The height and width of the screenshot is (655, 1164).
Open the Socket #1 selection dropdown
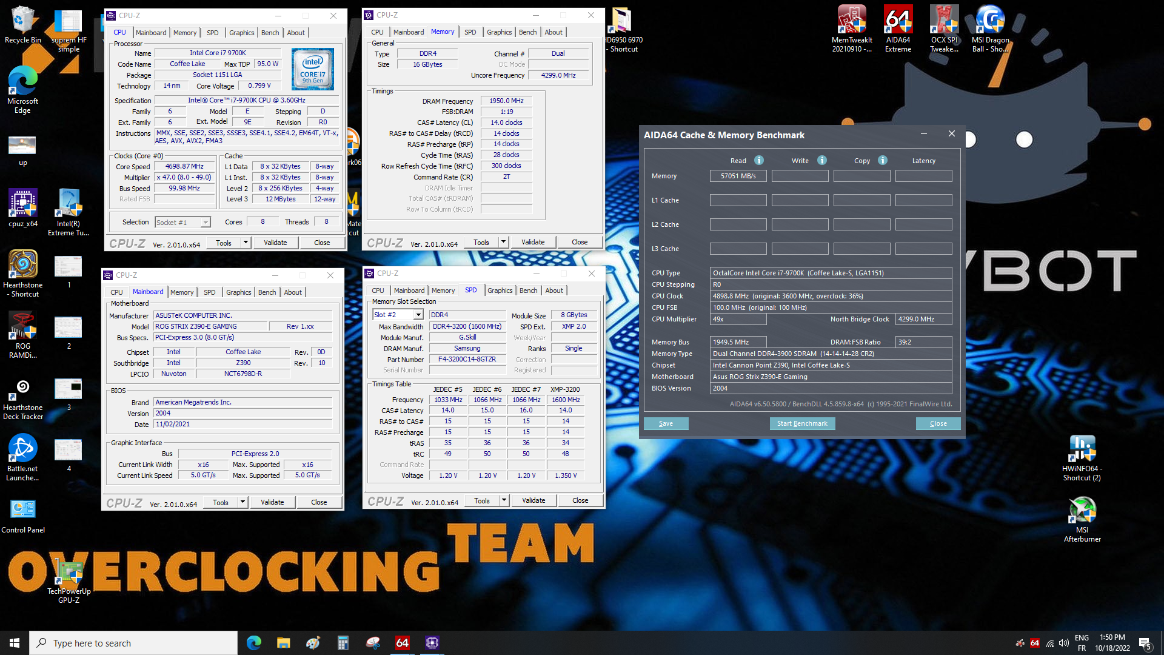coord(182,223)
